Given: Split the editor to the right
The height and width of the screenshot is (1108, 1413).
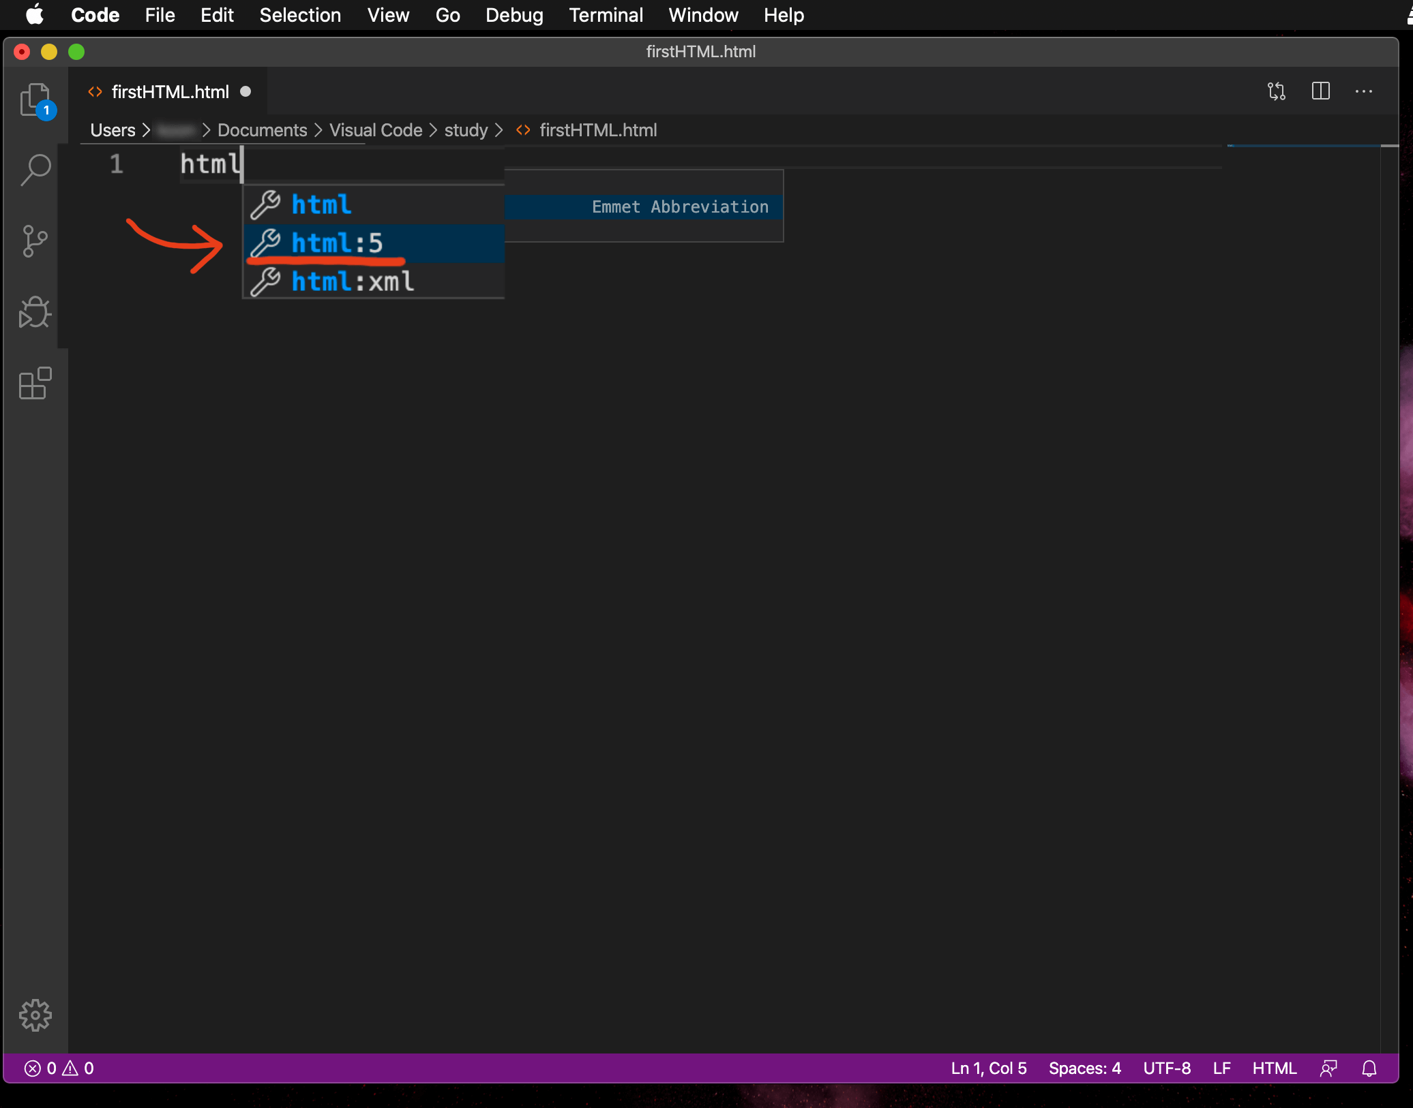Looking at the screenshot, I should point(1320,91).
